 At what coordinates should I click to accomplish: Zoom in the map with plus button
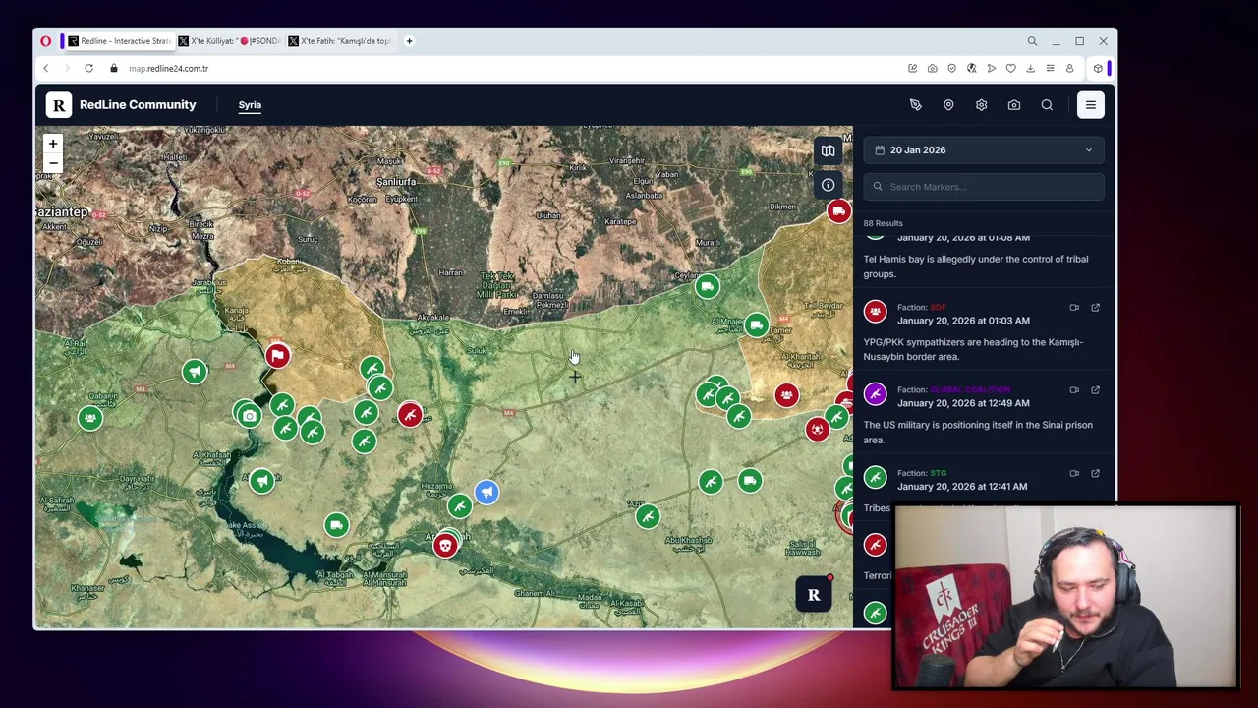tap(53, 144)
